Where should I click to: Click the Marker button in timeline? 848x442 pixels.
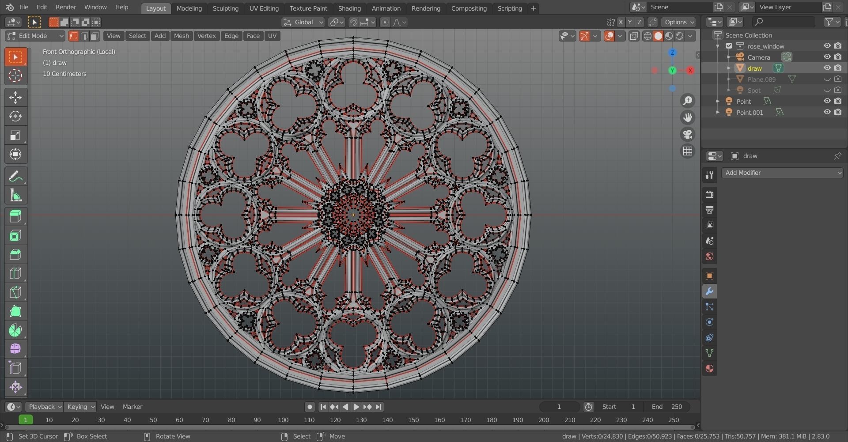132,407
